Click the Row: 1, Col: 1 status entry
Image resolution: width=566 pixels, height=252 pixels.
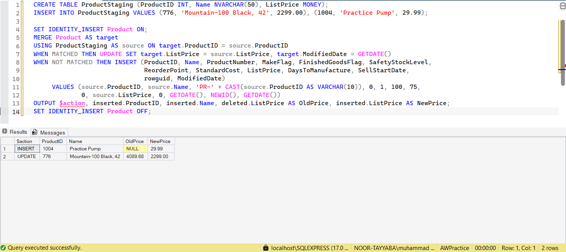519,248
